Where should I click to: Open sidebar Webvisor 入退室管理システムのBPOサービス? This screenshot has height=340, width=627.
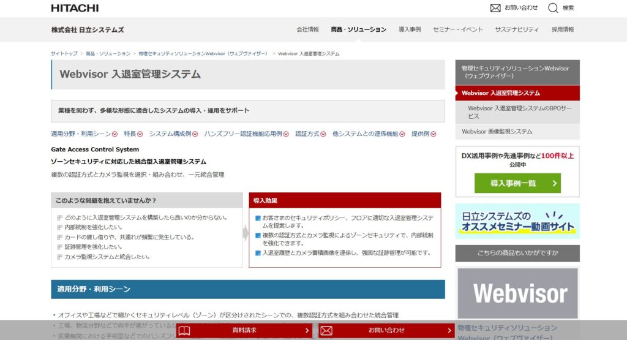click(x=517, y=112)
